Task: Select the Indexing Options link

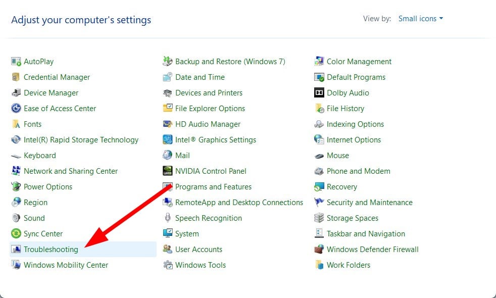Action: click(355, 124)
